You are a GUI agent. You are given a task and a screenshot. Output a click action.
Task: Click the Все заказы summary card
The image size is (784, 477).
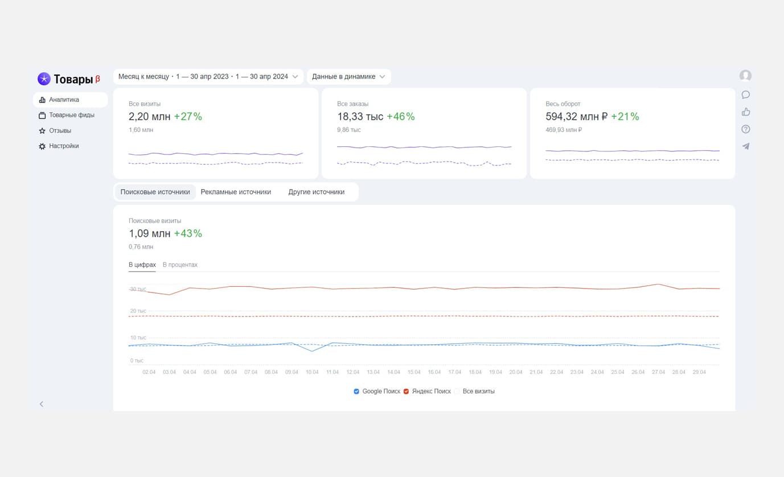424,133
